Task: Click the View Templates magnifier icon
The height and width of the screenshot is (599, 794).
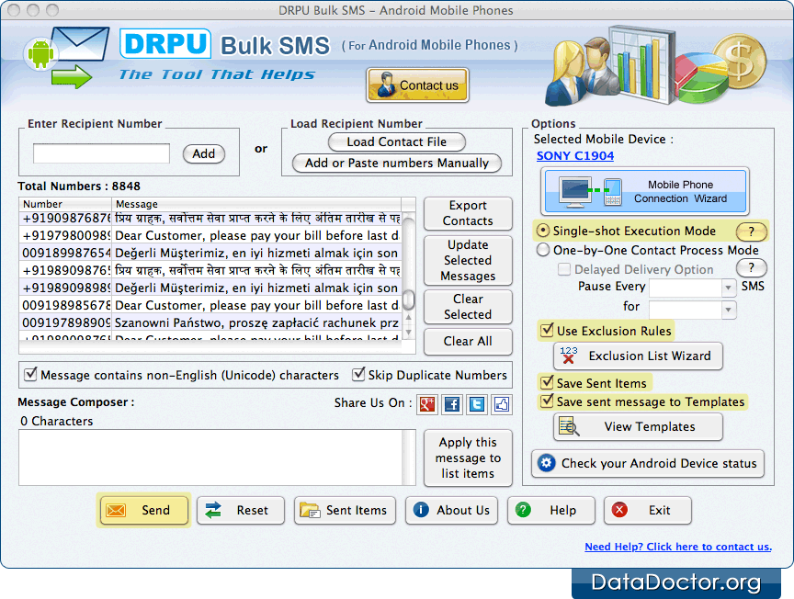Action: point(569,426)
